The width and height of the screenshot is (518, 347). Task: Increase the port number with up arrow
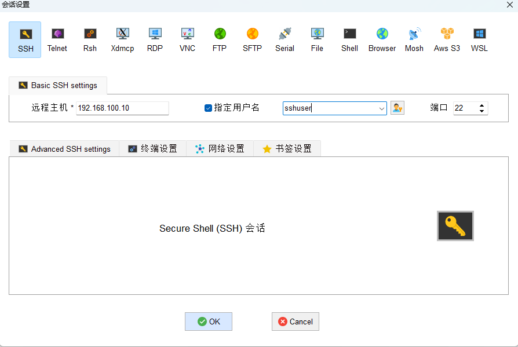click(481, 105)
